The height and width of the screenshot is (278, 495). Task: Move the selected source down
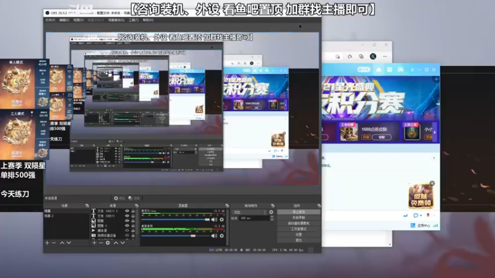(x=123, y=243)
